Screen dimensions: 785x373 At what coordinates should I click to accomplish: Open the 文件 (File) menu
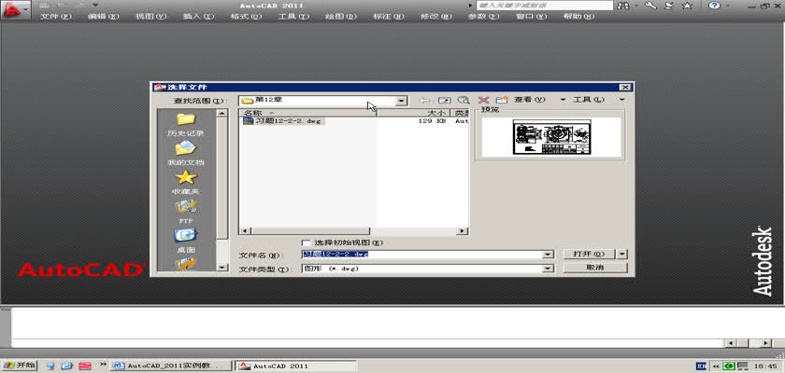56,16
